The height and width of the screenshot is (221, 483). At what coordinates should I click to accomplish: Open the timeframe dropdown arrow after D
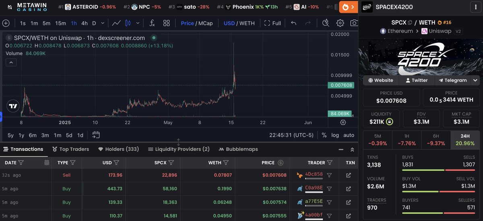[103, 23]
